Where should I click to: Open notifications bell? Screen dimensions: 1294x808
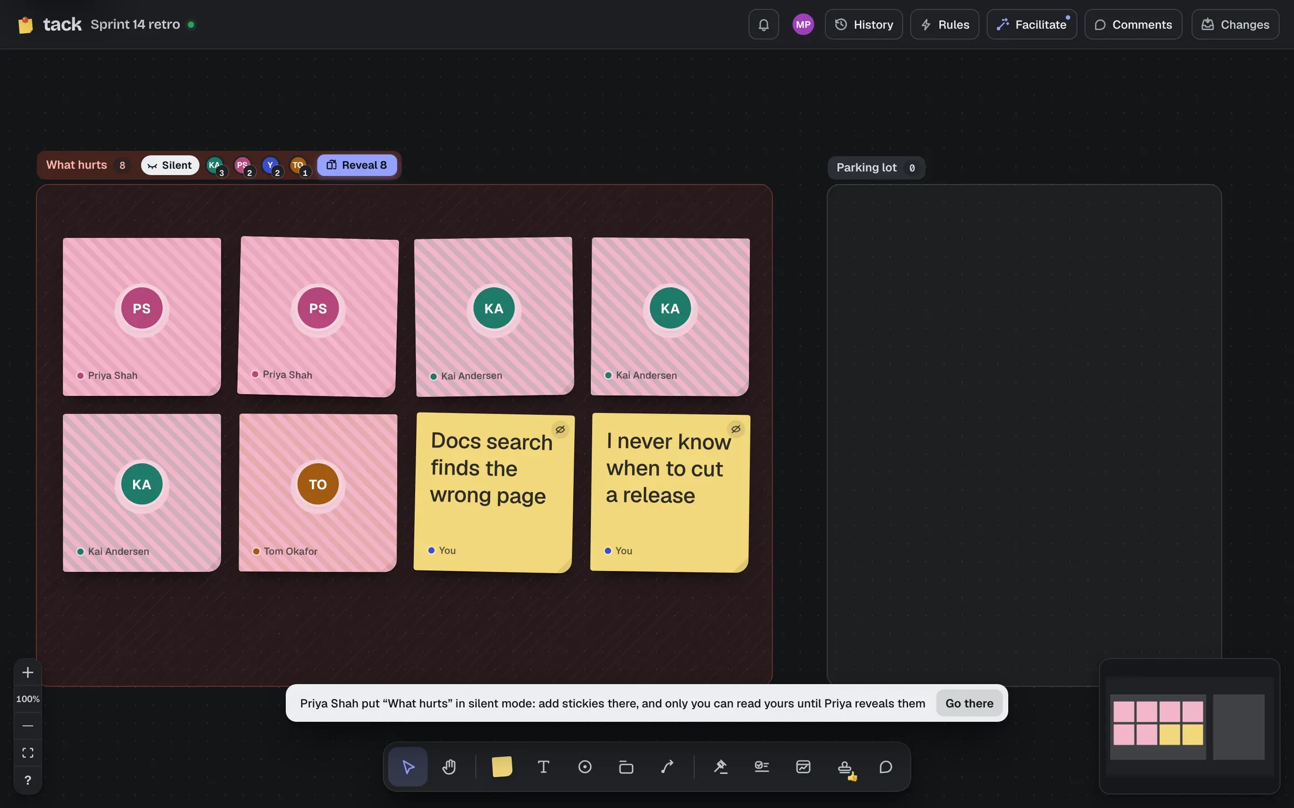(763, 24)
